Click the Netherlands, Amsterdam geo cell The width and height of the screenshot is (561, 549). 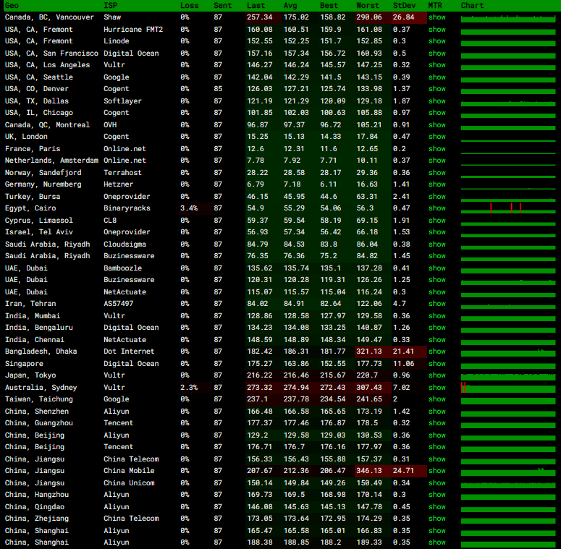51,161
